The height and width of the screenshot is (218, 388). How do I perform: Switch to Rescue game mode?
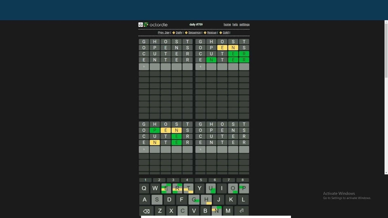[x=212, y=33]
